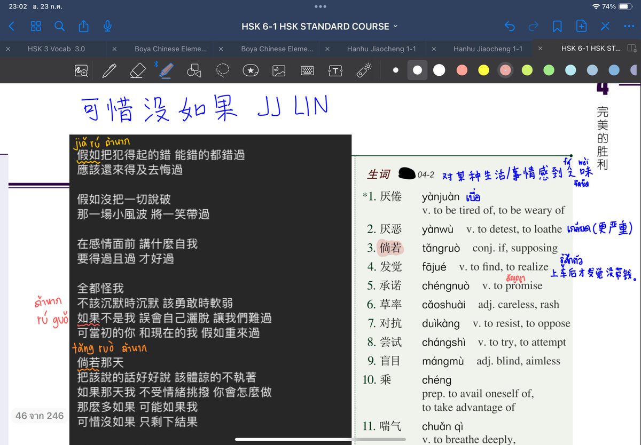This screenshot has height=445, width=641.
Task: Open the iPad multitasking three-dot menu
Action: pos(320,7)
